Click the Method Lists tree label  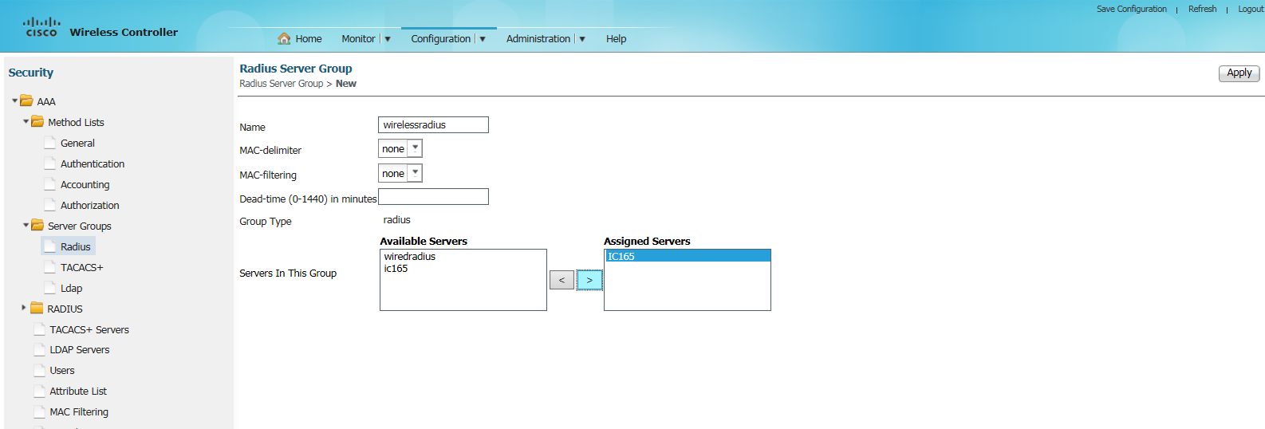coord(76,123)
